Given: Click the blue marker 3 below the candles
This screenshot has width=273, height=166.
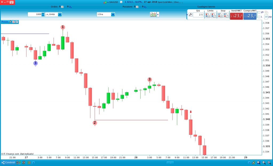Looking at the screenshot, I should click(x=35, y=63).
